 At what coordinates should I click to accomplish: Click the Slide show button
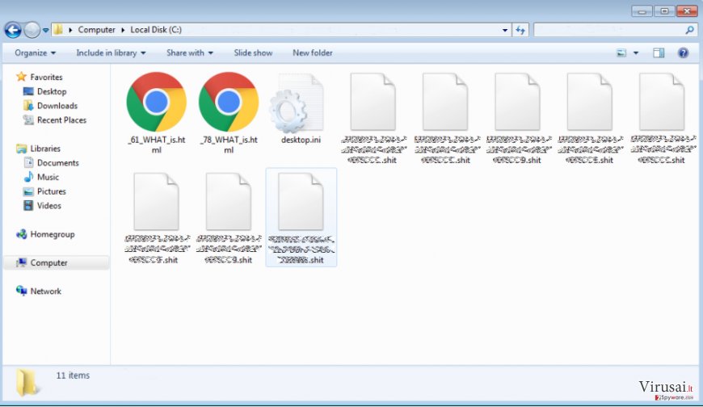[253, 52]
